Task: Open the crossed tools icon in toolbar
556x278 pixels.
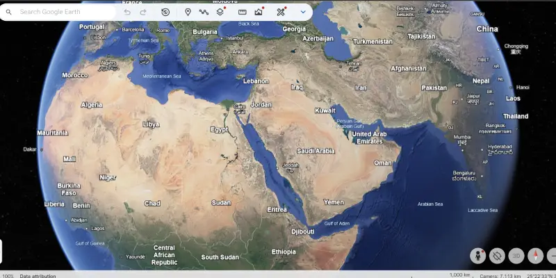Action: 281,12
